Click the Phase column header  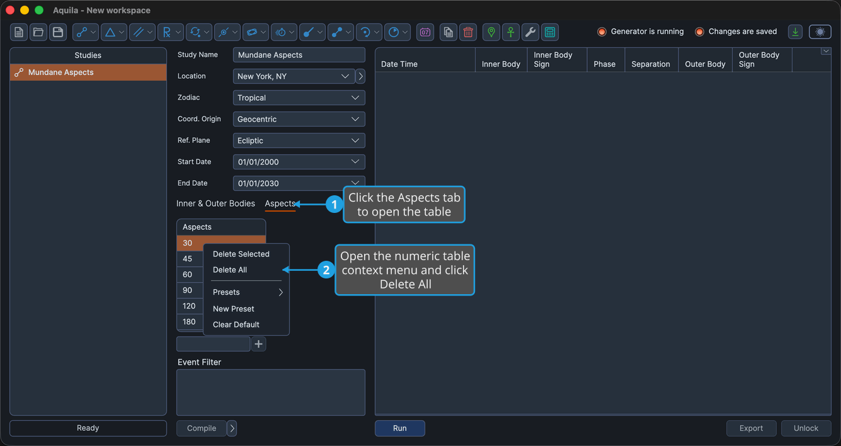pyautogui.click(x=605, y=60)
